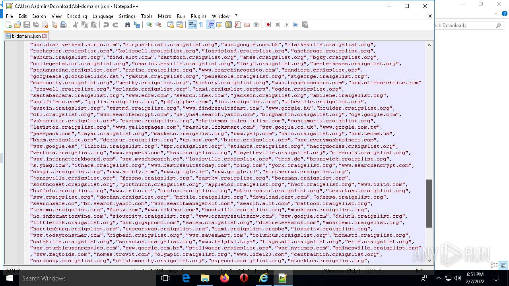The width and height of the screenshot is (509, 286).
Task: Open the Macro menu
Action: (165, 16)
